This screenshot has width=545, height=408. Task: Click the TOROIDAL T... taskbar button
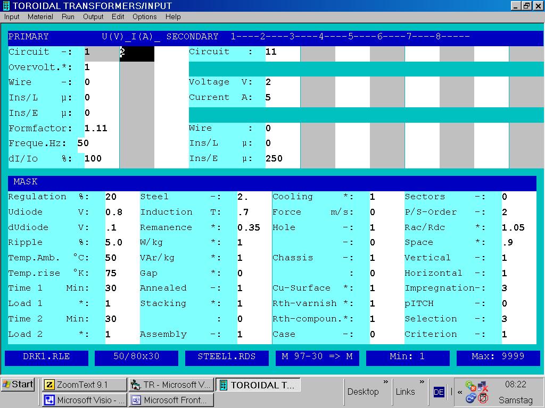point(258,385)
